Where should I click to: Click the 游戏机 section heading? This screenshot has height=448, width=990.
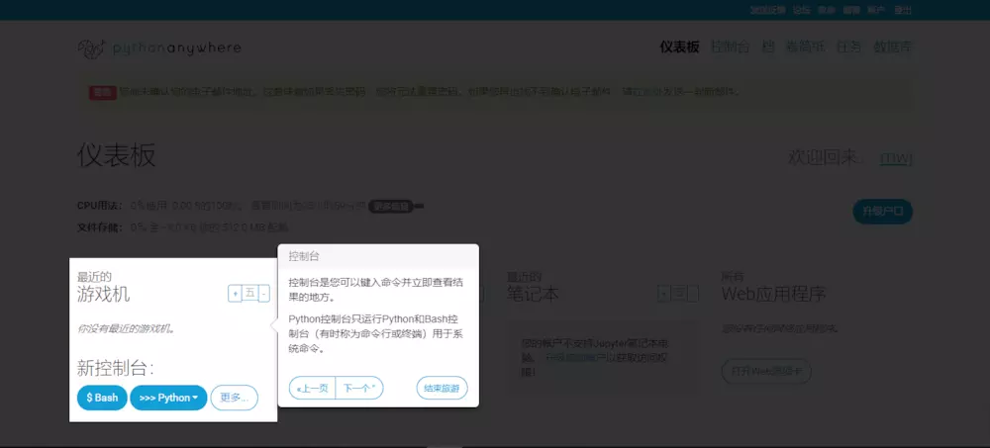tap(104, 294)
